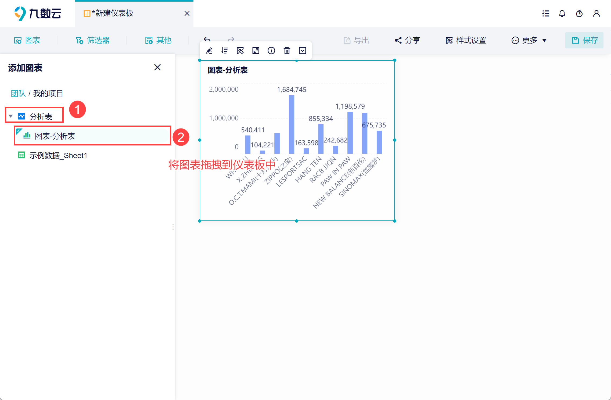611x400 pixels.
Task: Select the 图表-分析表 chart item
Action: click(92, 136)
